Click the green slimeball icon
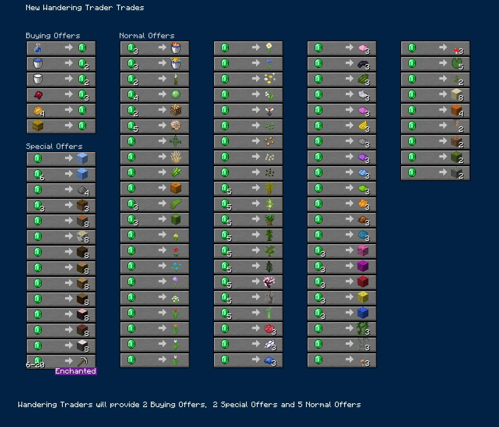This screenshot has height=427, width=499. pyautogui.click(x=176, y=95)
